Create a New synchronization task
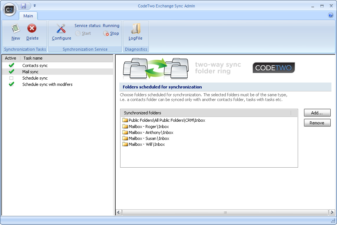 click(x=16, y=32)
